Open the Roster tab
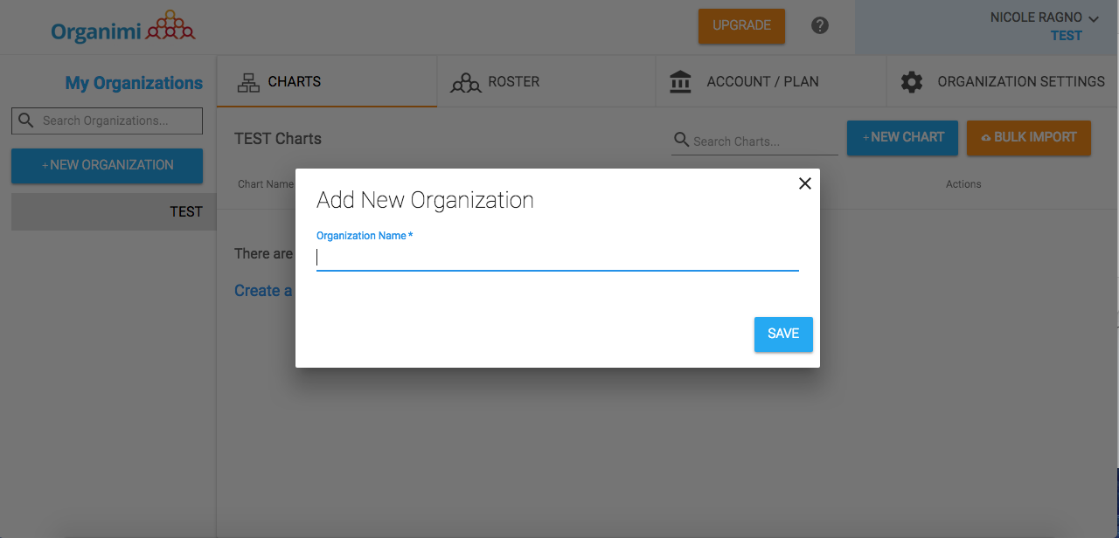Image resolution: width=1119 pixels, height=538 pixels. (546, 81)
